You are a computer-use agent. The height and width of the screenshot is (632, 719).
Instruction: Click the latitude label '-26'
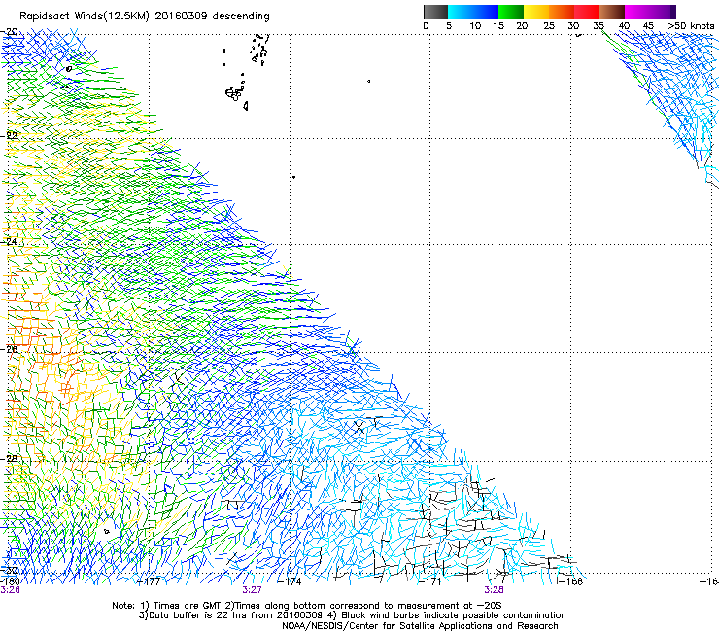(10, 349)
